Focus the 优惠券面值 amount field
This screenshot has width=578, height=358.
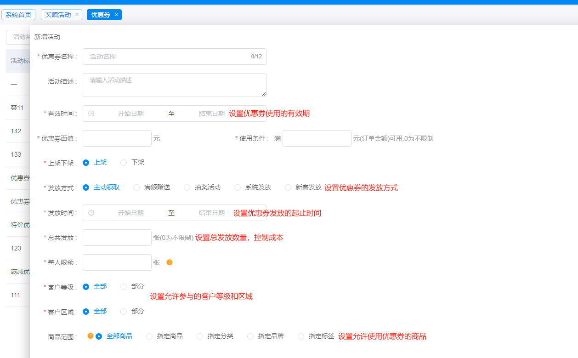click(x=117, y=138)
